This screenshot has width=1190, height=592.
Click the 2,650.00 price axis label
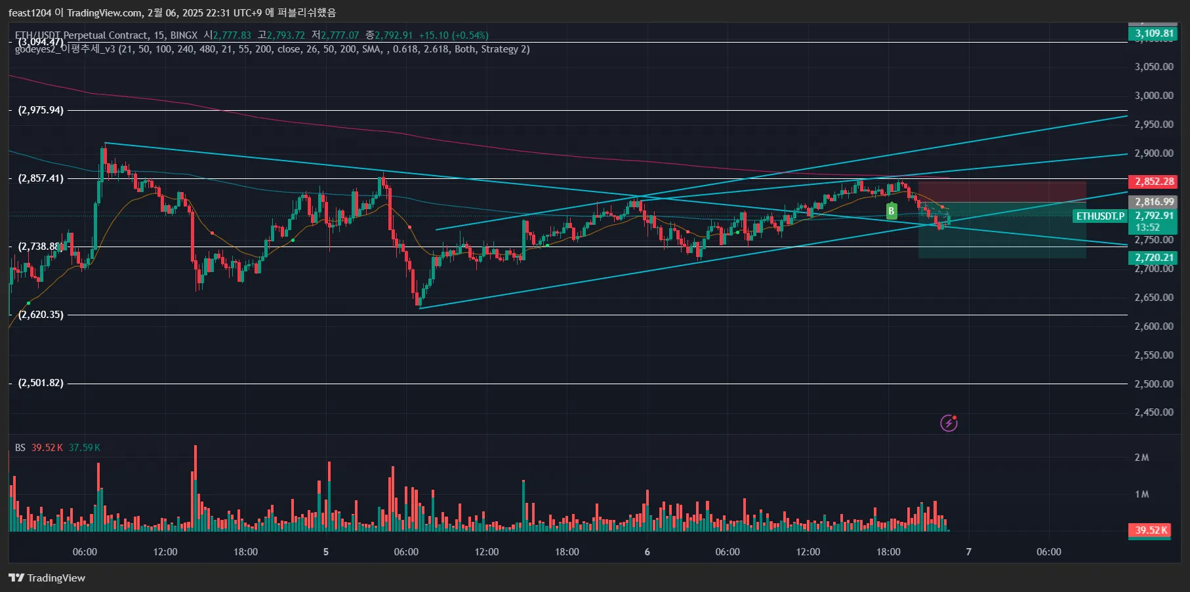pyautogui.click(x=1154, y=298)
